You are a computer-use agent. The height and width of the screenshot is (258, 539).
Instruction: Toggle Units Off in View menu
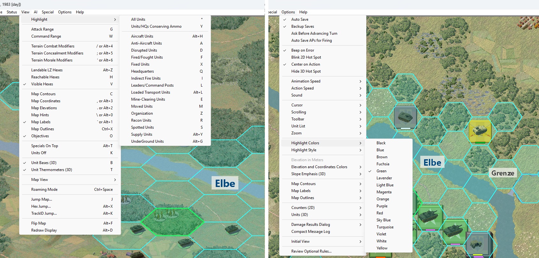pyautogui.click(x=70, y=153)
